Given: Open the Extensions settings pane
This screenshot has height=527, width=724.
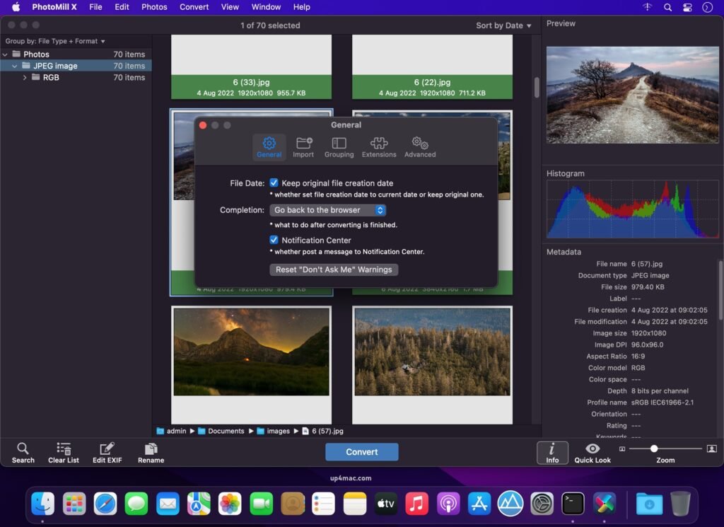Looking at the screenshot, I should pos(379,146).
